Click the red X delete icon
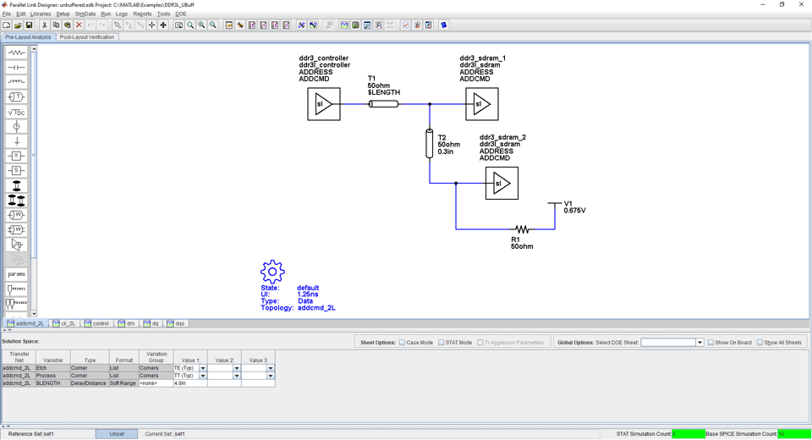 [x=79, y=25]
